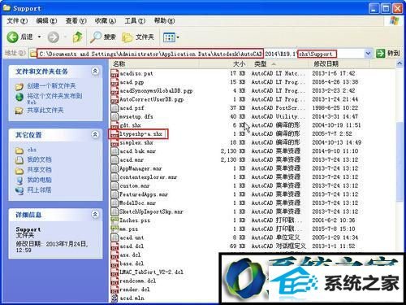Open the 查看(V) menu
This screenshot has width=406, height=305.
[76, 20]
